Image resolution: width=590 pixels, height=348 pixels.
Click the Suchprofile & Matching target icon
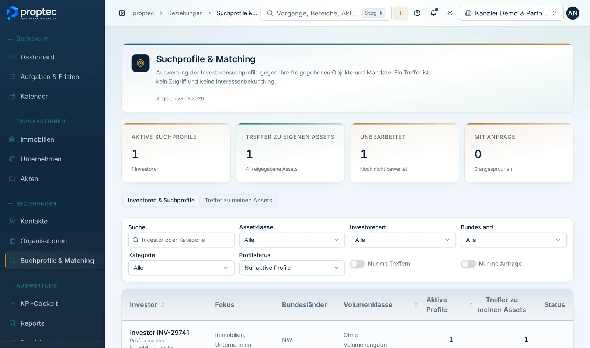[x=140, y=63]
